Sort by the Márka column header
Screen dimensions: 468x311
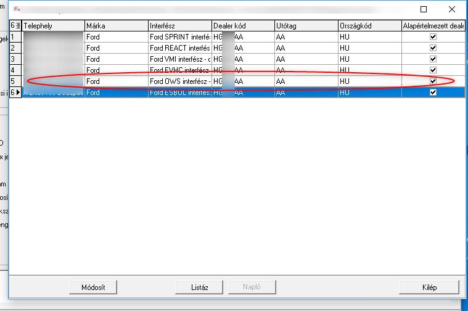pos(117,26)
